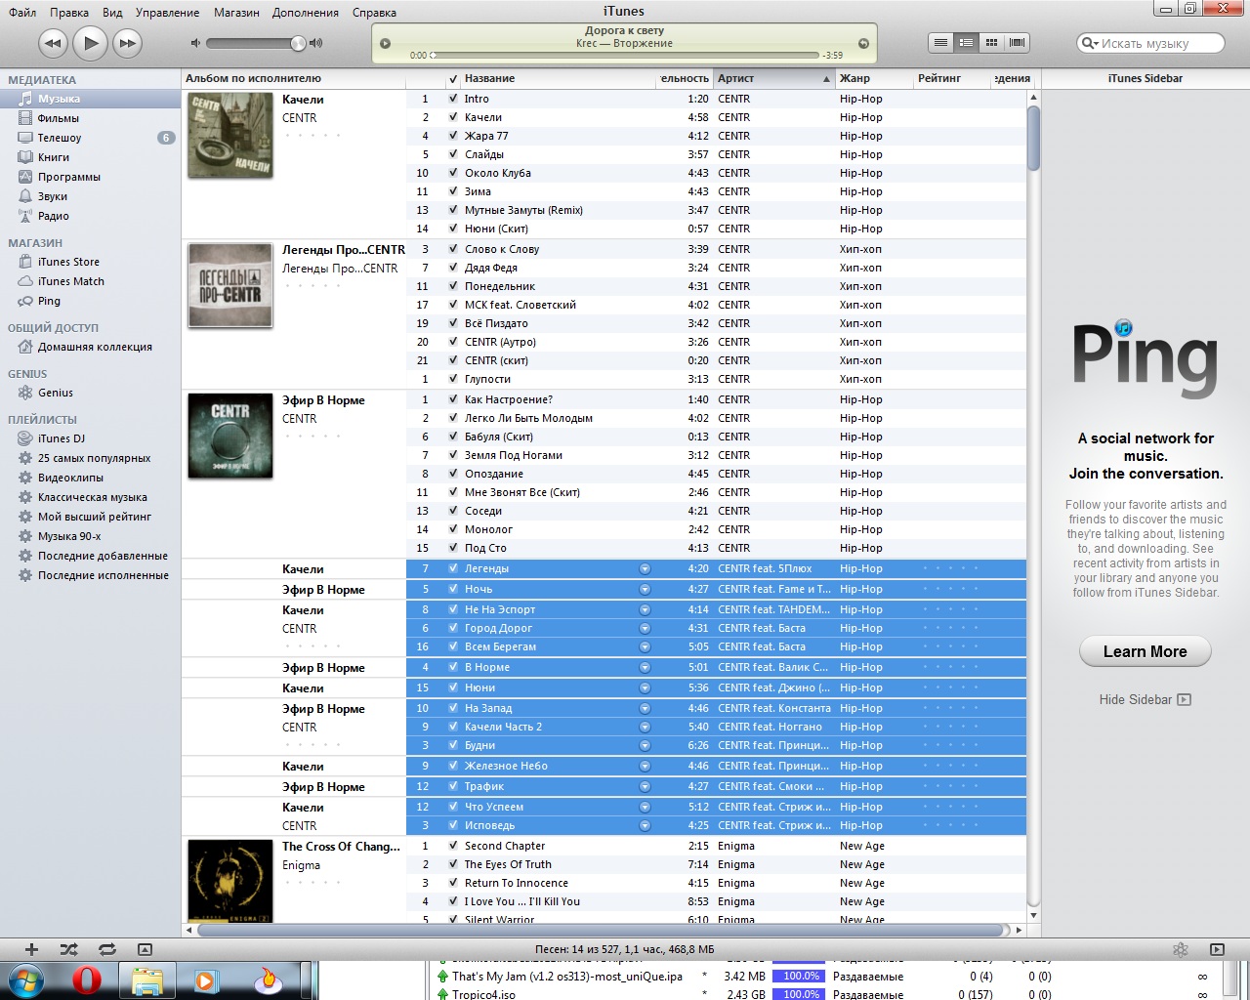The height and width of the screenshot is (1000, 1250).
Task: Uncheck the Город Дорог track checkbox
Action: click(x=453, y=628)
